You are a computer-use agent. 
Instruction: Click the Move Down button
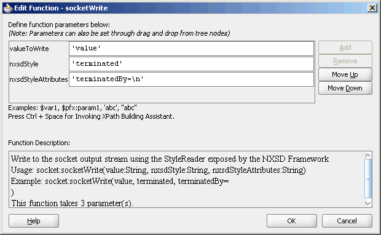(x=345, y=88)
